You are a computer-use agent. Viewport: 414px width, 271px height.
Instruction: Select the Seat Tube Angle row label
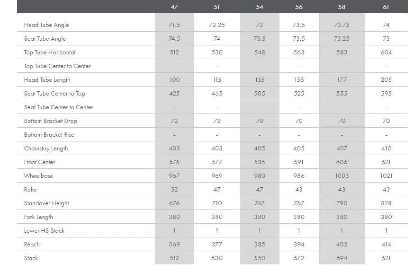(x=45, y=39)
